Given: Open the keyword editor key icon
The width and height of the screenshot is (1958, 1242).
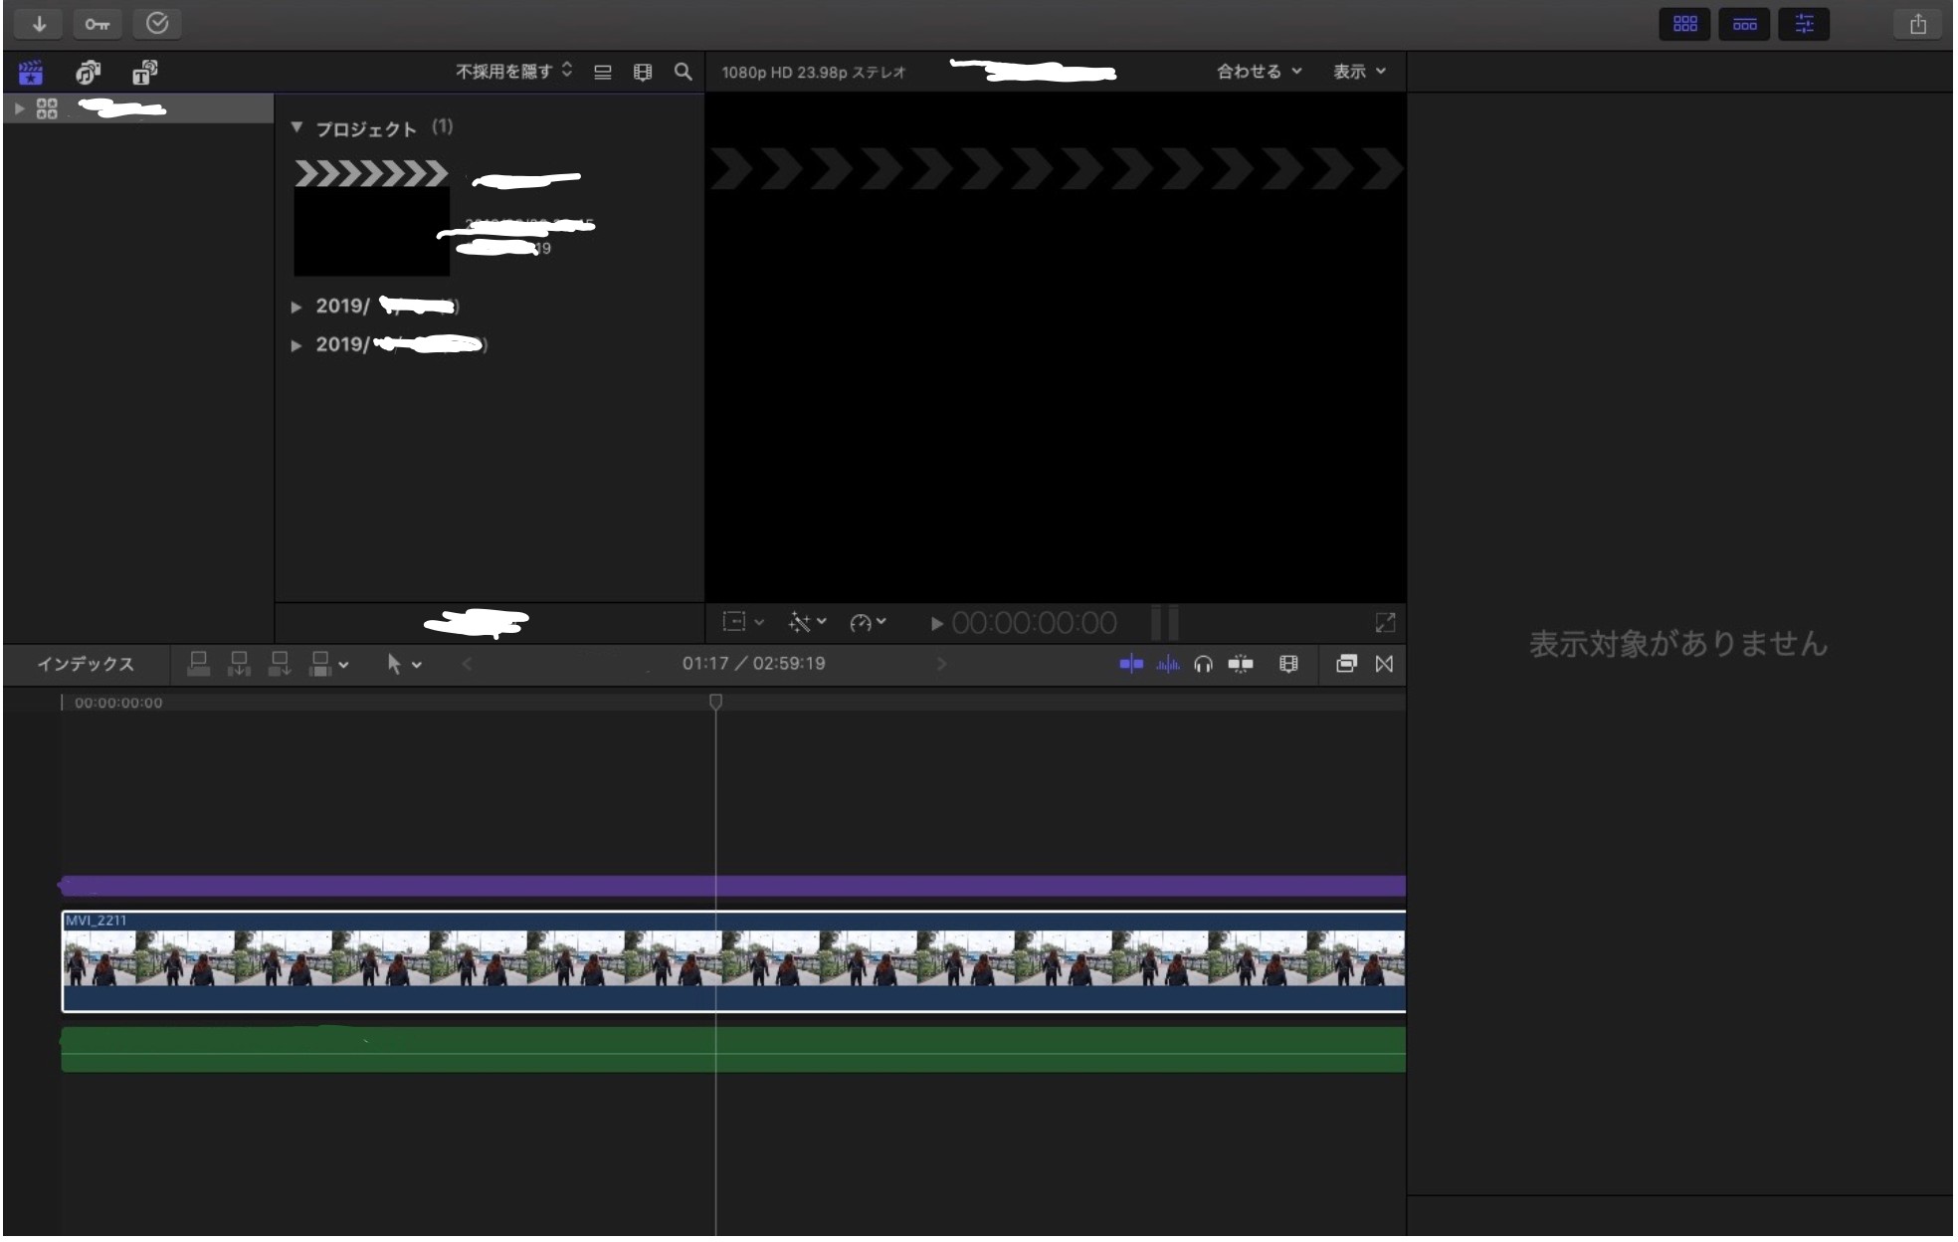Looking at the screenshot, I should pyautogui.click(x=97, y=24).
